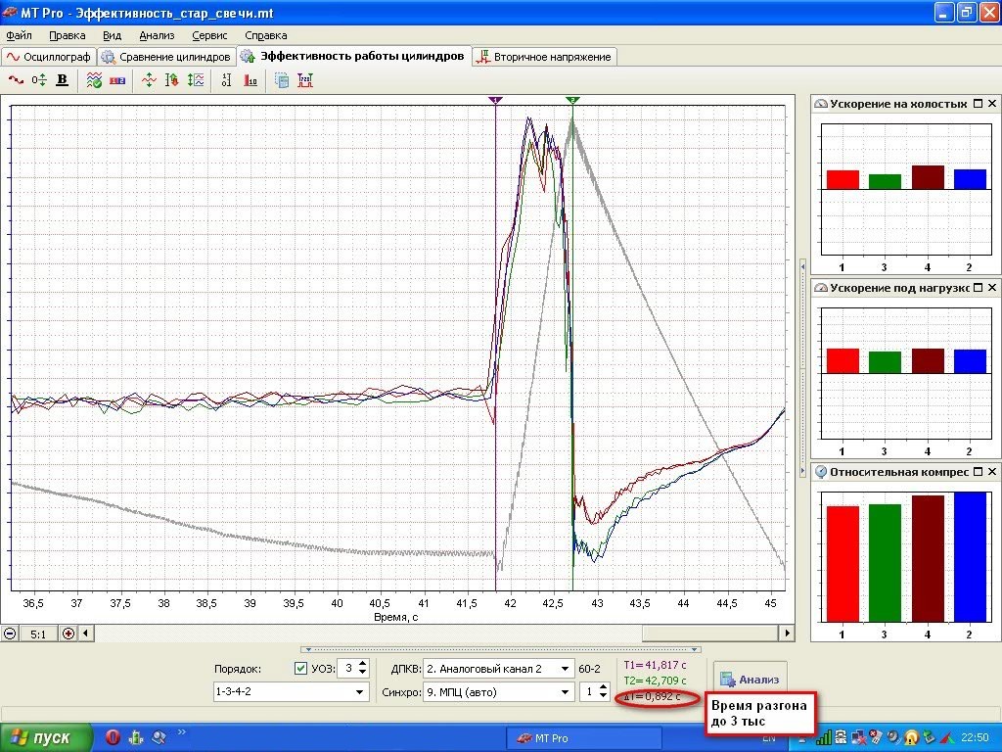The image size is (1002, 752).
Task: Toggle the УОЗ checkbox
Action: (300, 669)
